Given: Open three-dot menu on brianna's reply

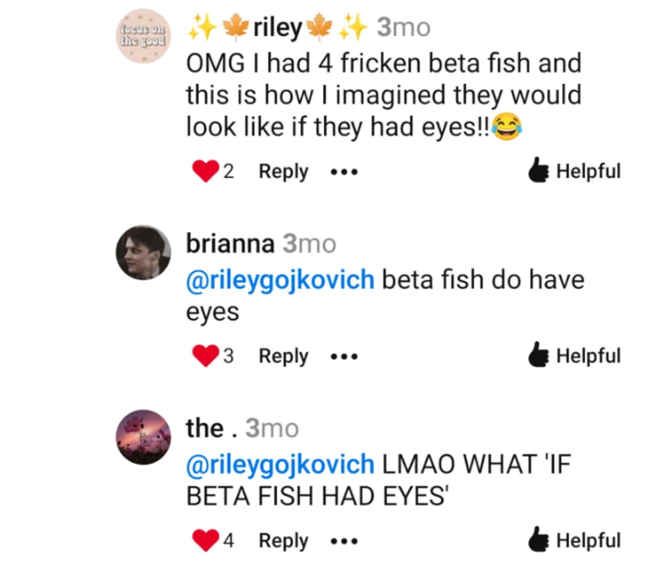Looking at the screenshot, I should (x=345, y=357).
